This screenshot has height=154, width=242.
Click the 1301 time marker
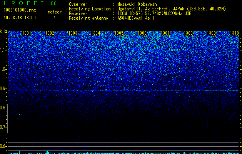coord(27,33)
